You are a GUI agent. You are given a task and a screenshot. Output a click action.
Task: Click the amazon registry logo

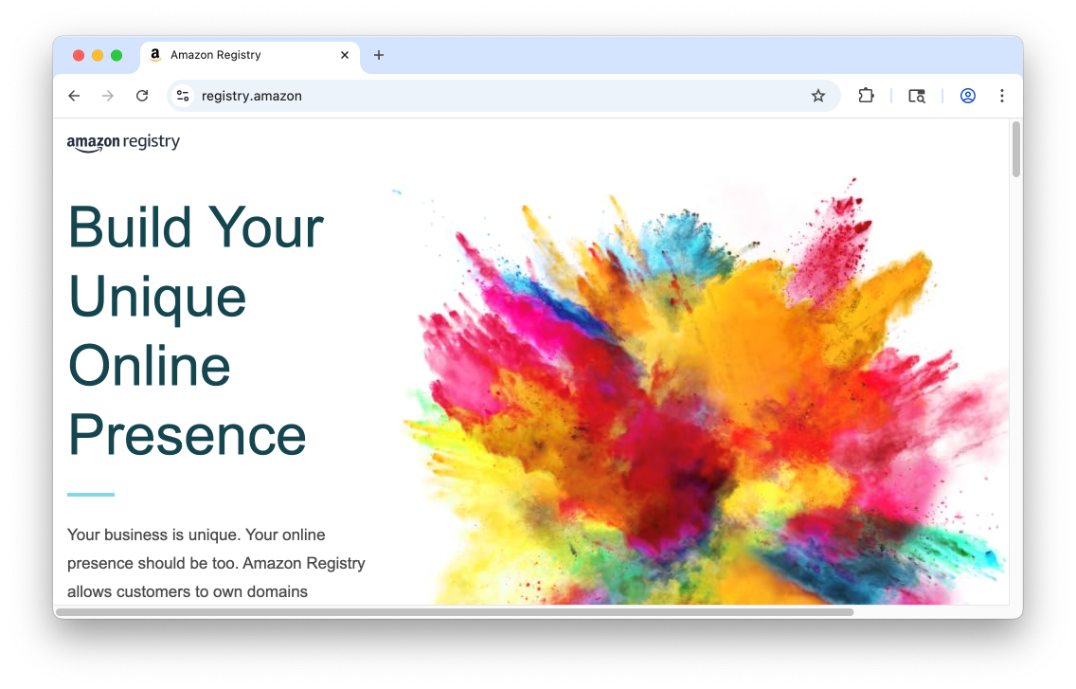click(x=123, y=143)
